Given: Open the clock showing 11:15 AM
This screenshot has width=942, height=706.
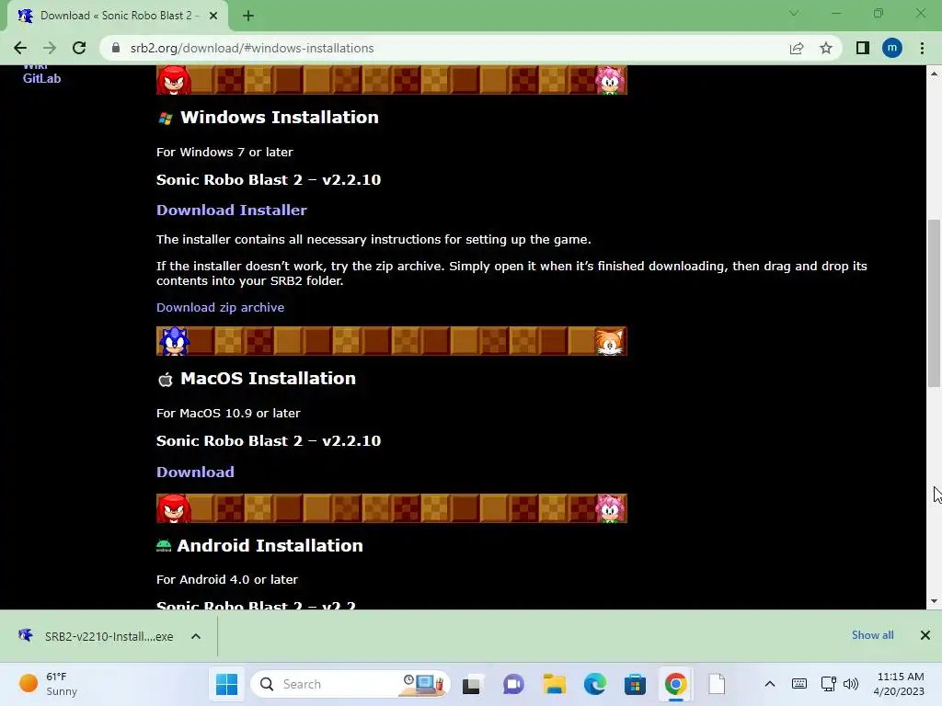Looking at the screenshot, I should pos(899,684).
